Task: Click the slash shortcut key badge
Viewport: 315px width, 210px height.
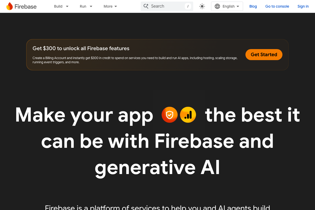Action: pos(188,6)
